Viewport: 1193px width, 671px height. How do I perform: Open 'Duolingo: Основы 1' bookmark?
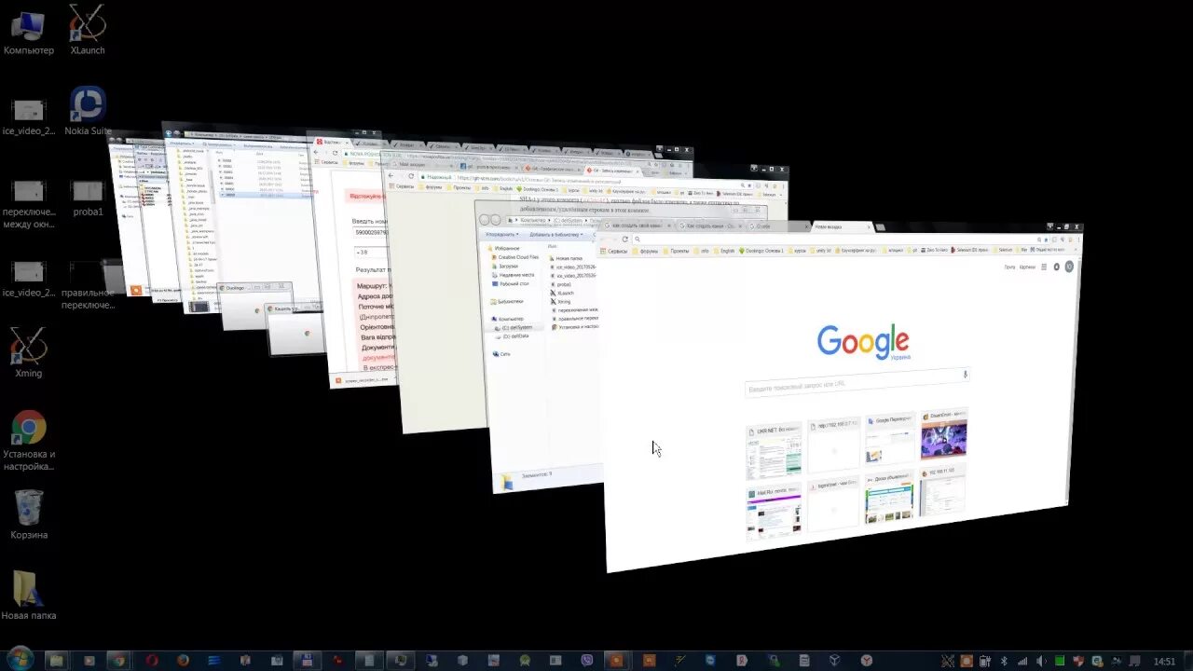761,251
